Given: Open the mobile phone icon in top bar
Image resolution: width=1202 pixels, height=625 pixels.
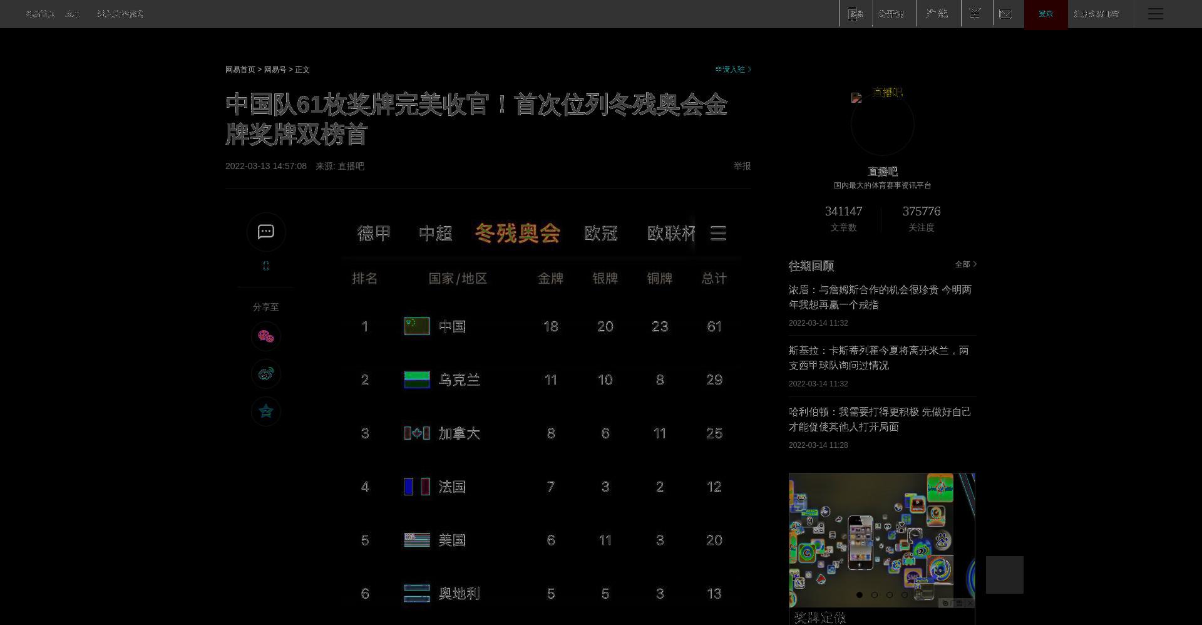Looking at the screenshot, I should pos(855,14).
